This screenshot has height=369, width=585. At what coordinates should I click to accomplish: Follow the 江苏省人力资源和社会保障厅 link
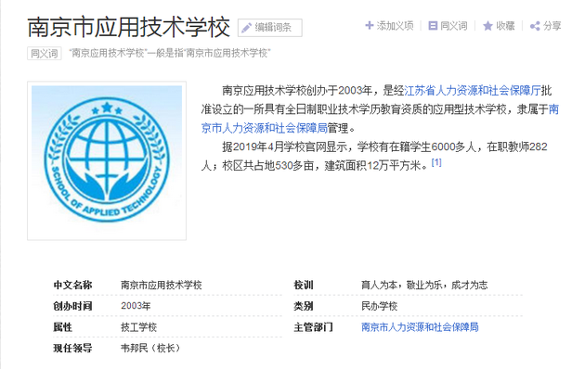[x=473, y=91]
